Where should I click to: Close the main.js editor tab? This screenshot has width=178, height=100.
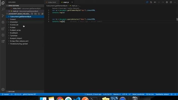point(72,2)
